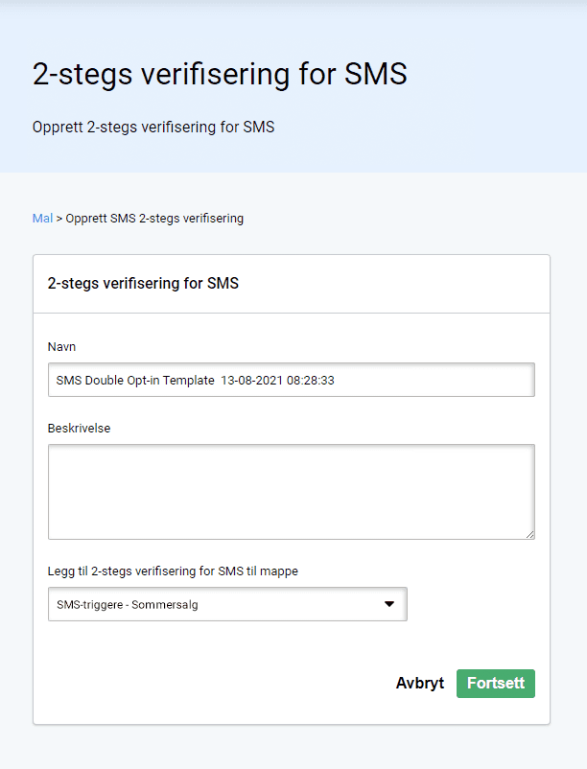Screen dimensions: 587x769
Task: Click the breadcrumb 'Opprett SMS 2-stegs verifisering'
Action: click(153, 218)
